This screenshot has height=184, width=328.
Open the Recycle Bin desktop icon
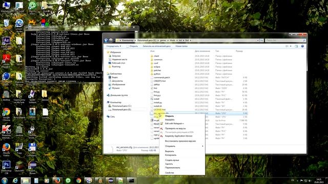pos(6,25)
